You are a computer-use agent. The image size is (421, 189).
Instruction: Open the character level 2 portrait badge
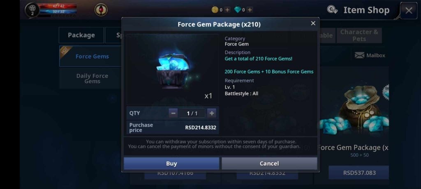32,10
